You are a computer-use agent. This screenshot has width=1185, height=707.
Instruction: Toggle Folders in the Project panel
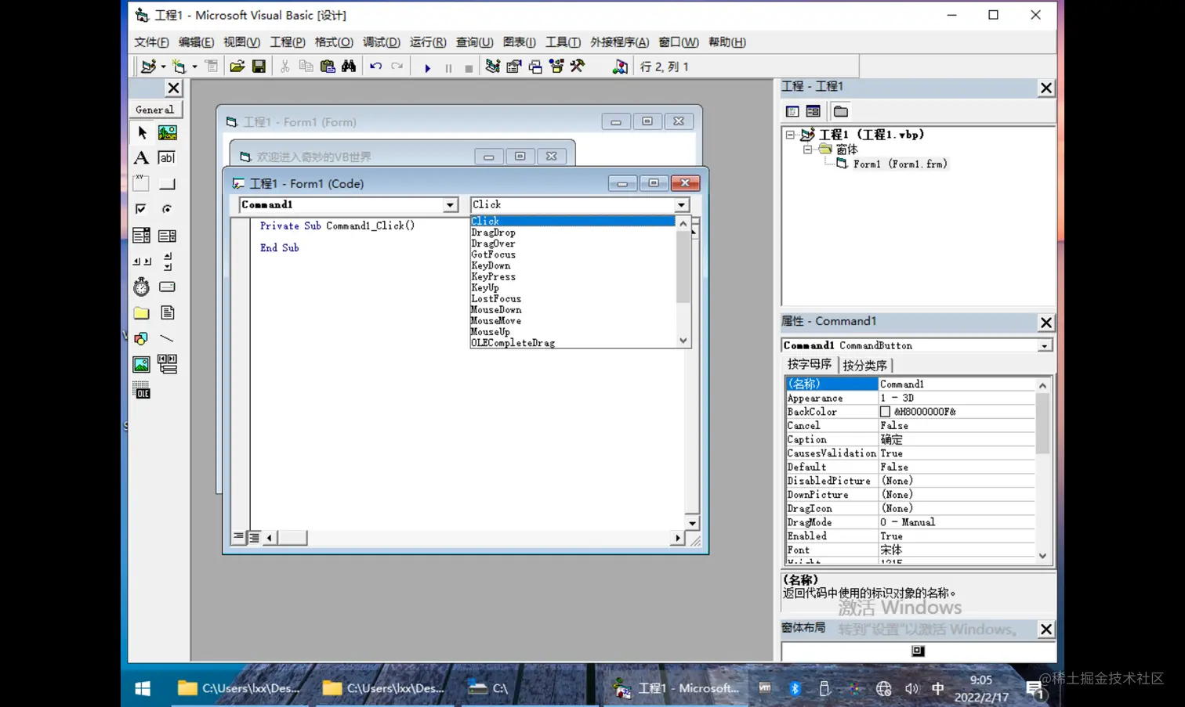(841, 111)
